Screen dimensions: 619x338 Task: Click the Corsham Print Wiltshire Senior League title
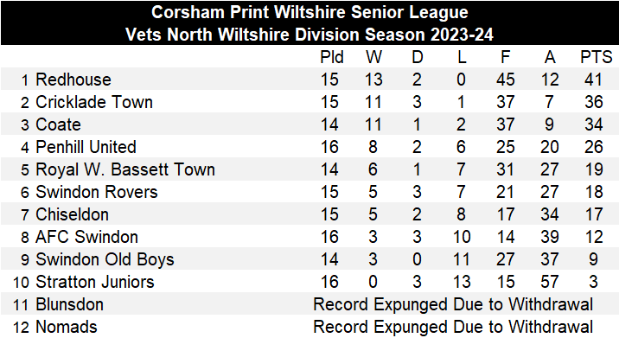309,12
